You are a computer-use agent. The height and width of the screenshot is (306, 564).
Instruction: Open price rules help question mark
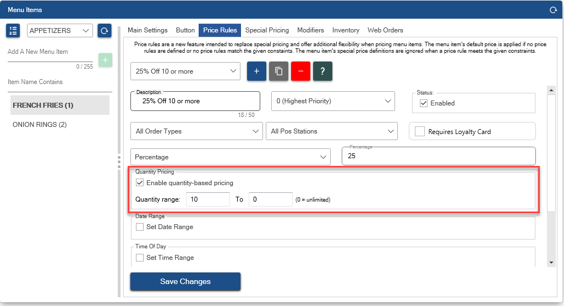(x=322, y=71)
